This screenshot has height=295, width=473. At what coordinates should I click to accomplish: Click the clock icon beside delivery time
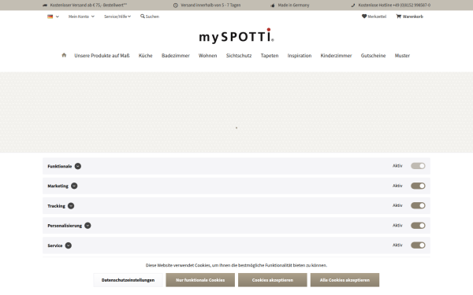pyautogui.click(x=176, y=6)
